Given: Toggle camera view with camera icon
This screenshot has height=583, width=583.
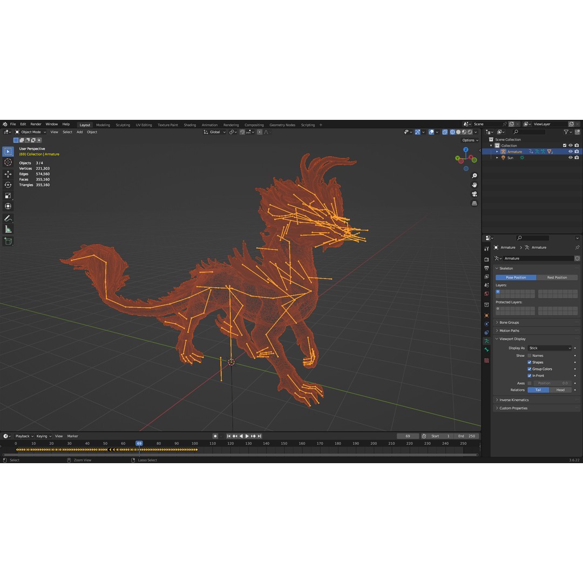Looking at the screenshot, I should [x=474, y=194].
